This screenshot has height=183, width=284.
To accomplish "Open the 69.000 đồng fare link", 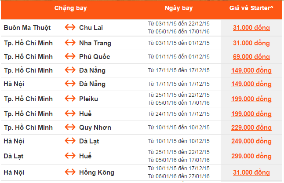I will [251, 57].
